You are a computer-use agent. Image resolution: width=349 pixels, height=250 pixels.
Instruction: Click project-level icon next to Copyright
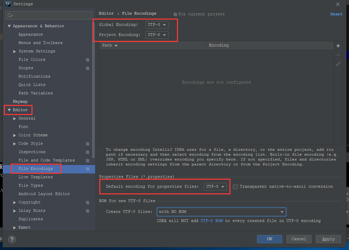click(x=87, y=202)
